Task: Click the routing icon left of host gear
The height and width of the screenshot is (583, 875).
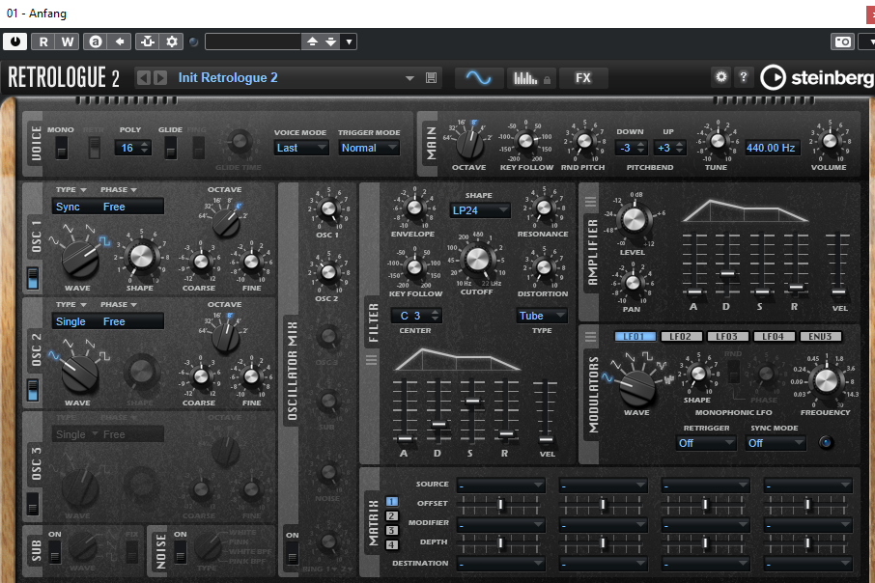Action: click(x=148, y=42)
